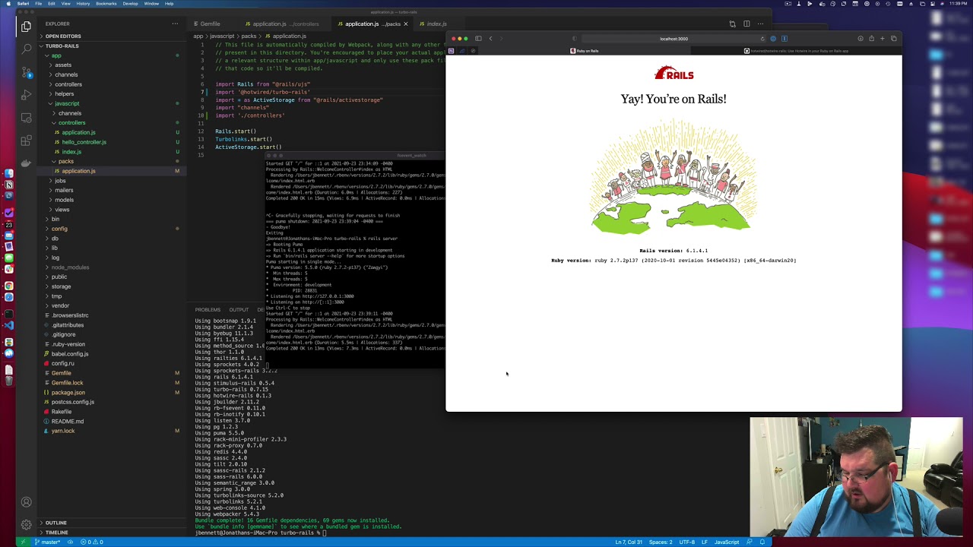
Task: Toggle Safari sidebar button
Action: coord(478,39)
